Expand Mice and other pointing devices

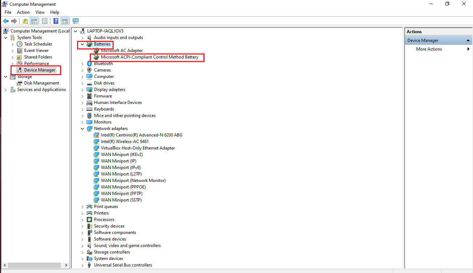pyautogui.click(x=83, y=116)
